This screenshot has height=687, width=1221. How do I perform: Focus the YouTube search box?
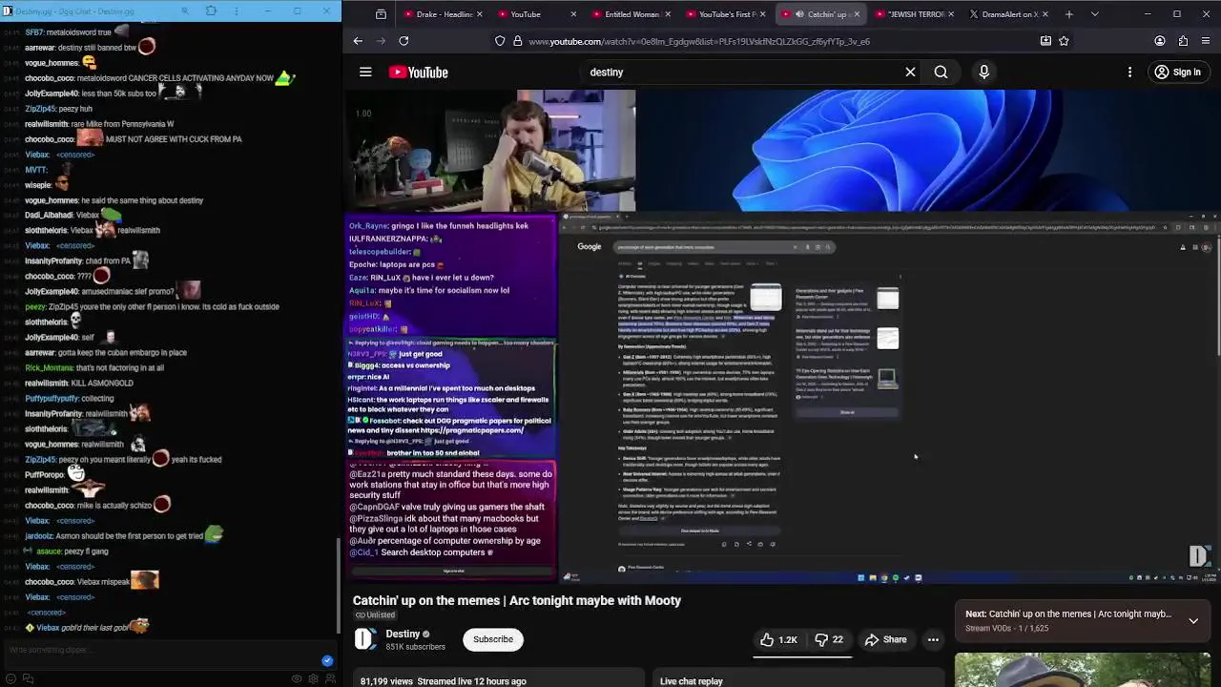pyautogui.click(x=744, y=73)
